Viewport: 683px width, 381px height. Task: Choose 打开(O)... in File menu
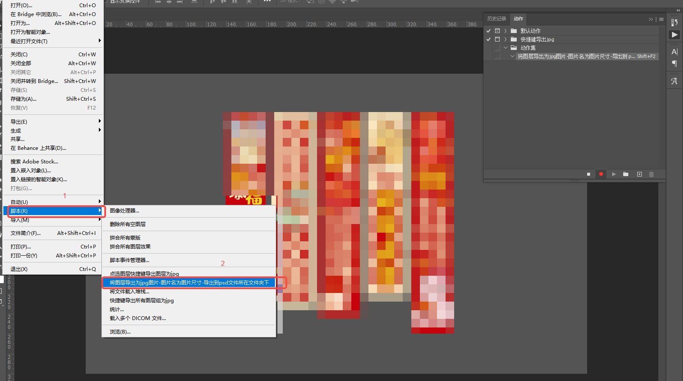[x=53, y=5]
